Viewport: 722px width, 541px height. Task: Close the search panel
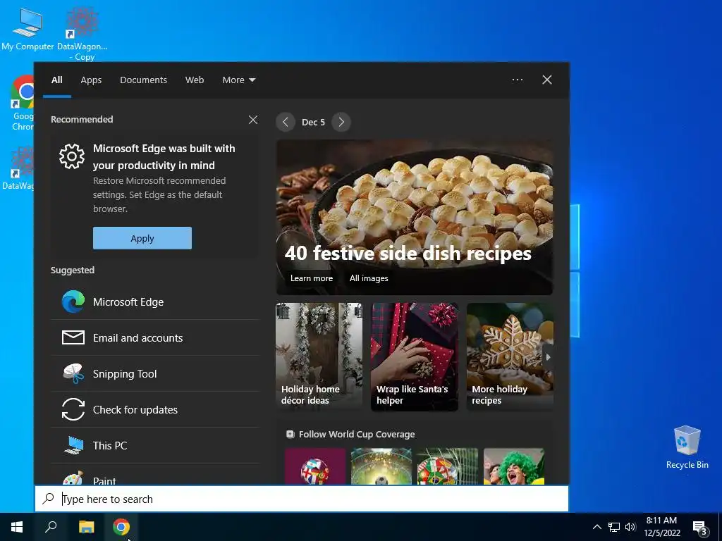(547, 80)
